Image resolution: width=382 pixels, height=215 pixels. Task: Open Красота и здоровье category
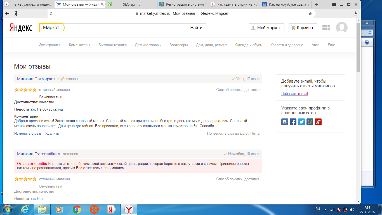pyautogui.click(x=287, y=45)
